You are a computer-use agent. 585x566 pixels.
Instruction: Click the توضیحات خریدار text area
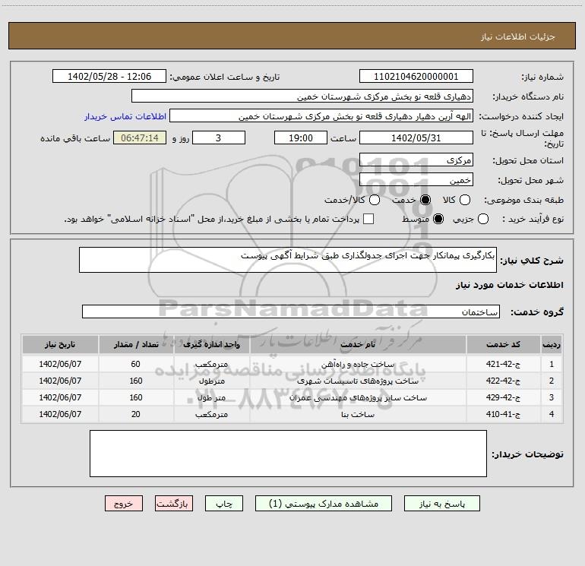tap(288, 454)
